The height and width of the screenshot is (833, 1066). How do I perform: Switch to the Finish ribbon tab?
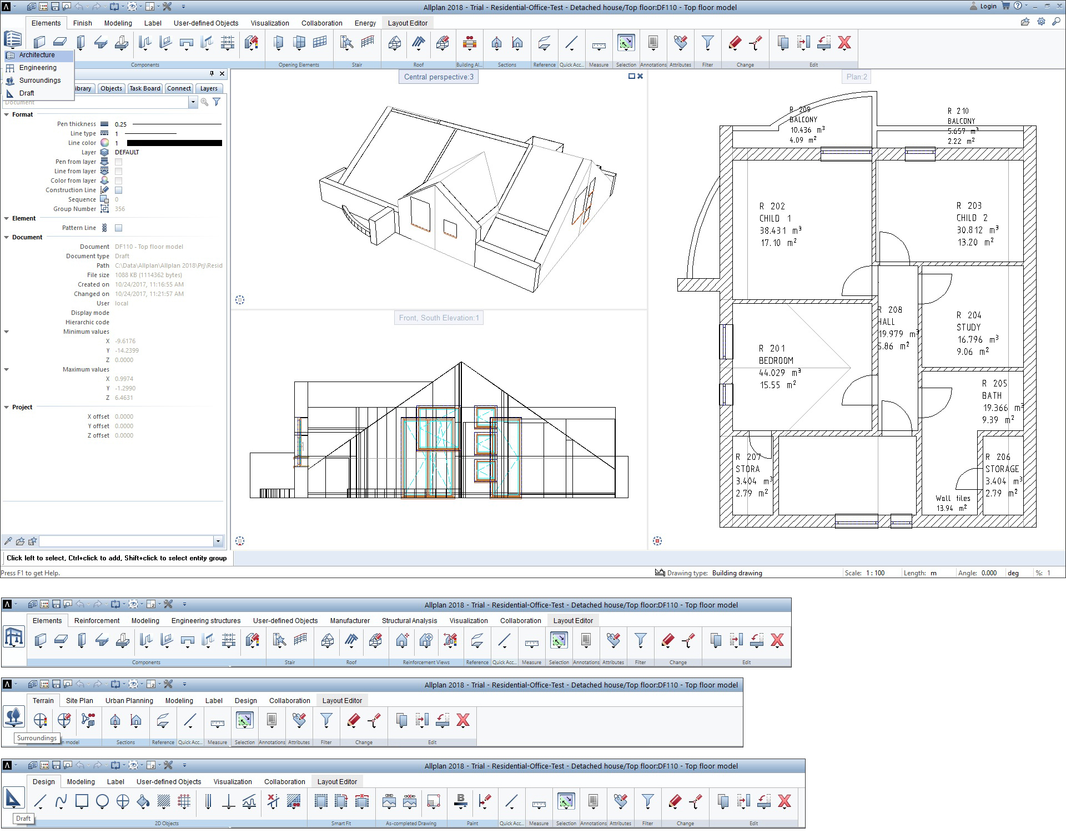pyautogui.click(x=82, y=23)
